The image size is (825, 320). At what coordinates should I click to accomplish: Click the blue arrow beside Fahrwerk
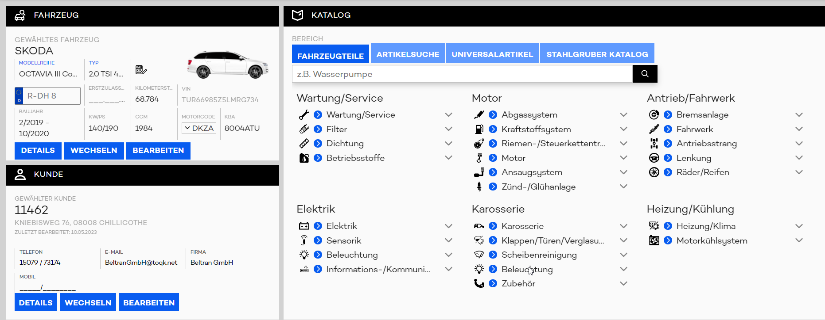pyautogui.click(x=668, y=129)
